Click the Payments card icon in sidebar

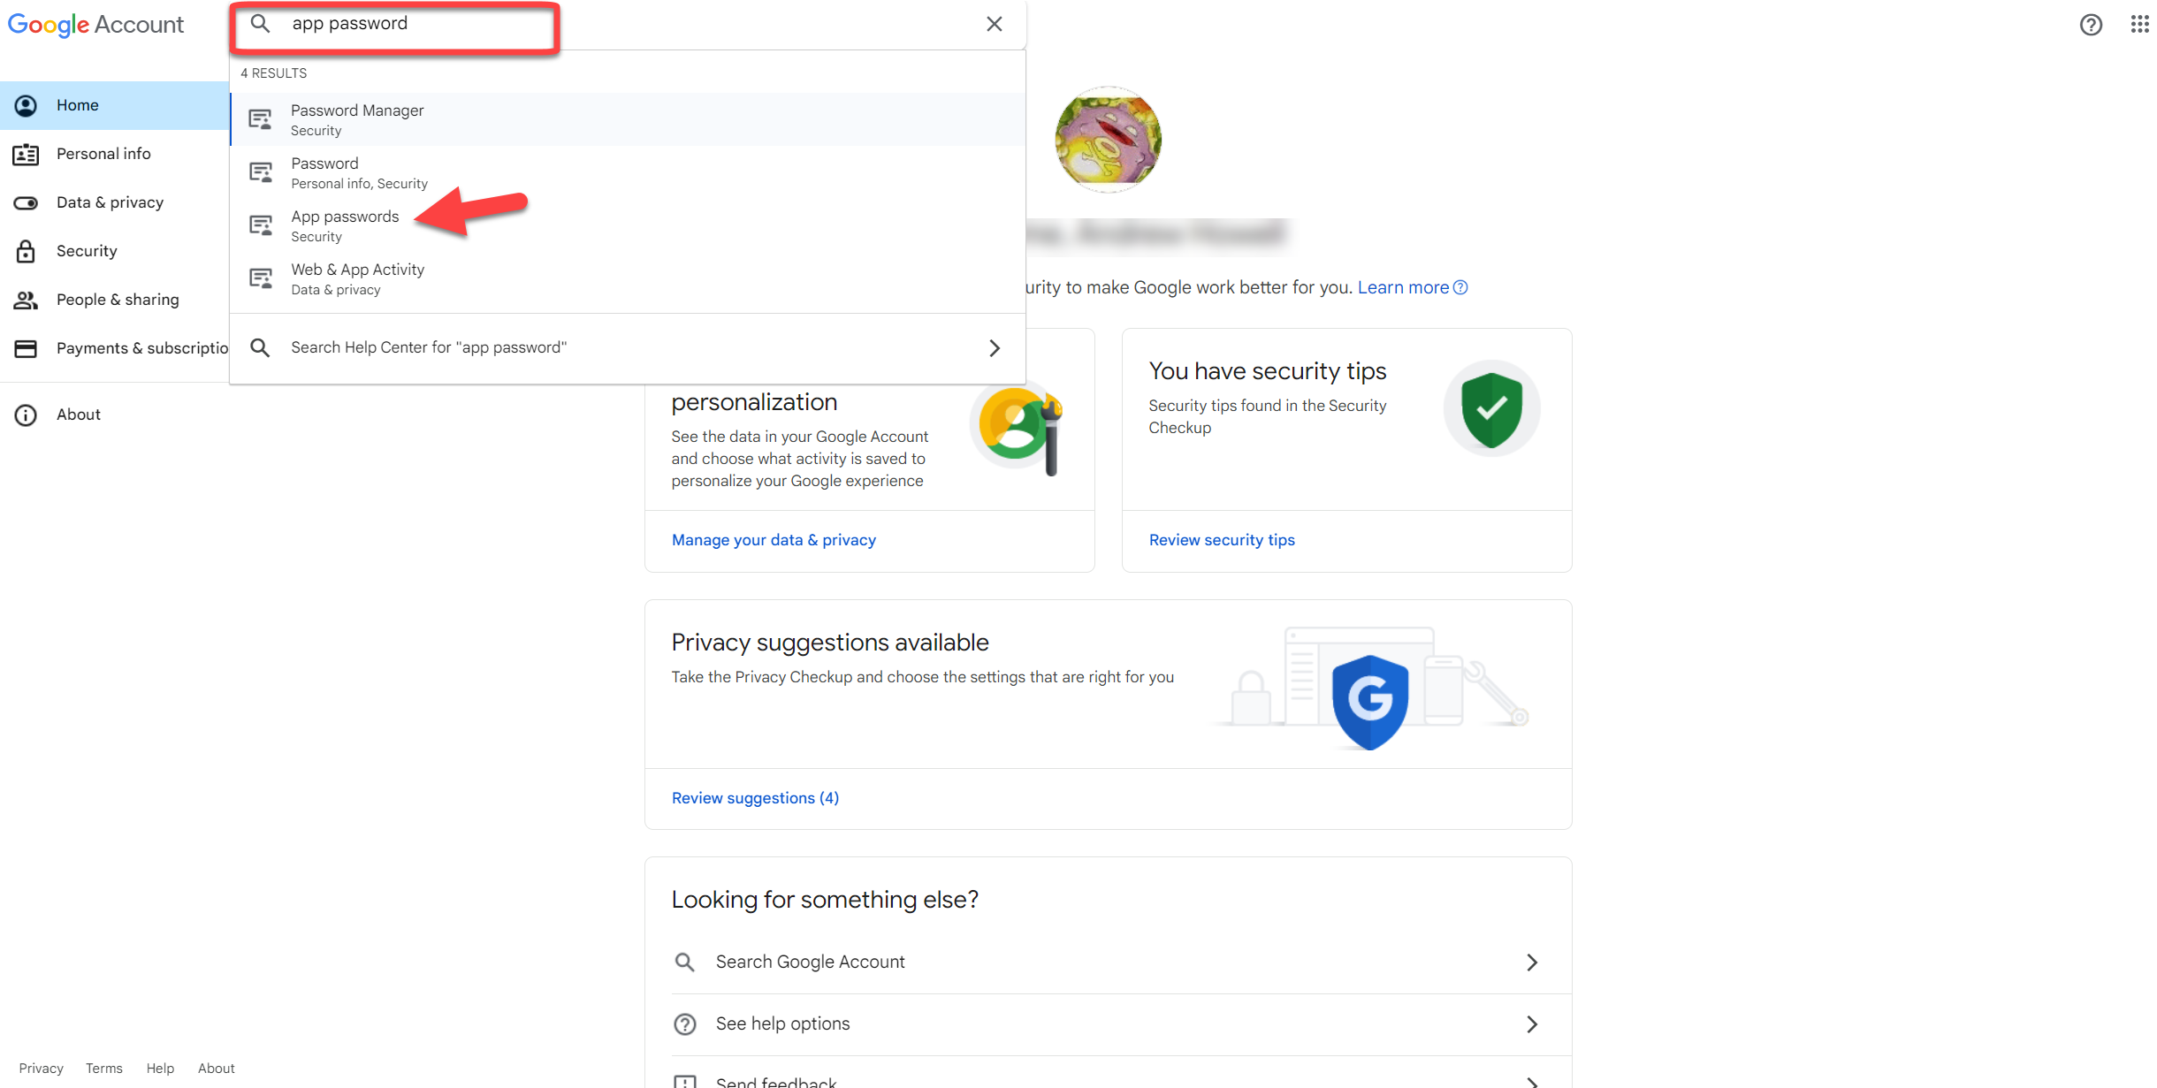tap(26, 348)
